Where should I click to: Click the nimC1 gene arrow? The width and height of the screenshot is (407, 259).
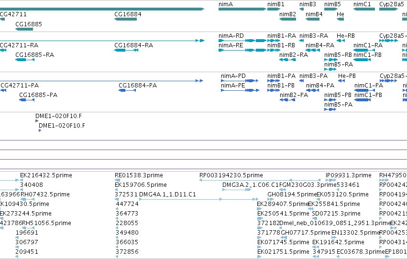click(364, 9)
